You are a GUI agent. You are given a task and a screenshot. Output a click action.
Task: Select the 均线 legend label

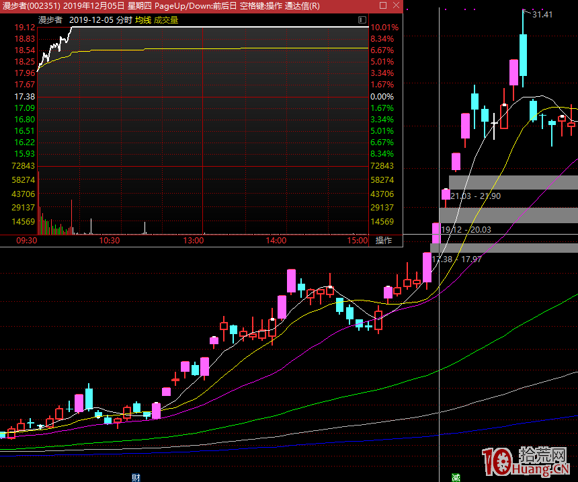click(x=142, y=20)
